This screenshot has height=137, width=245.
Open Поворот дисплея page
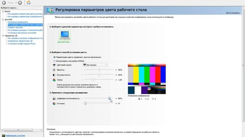coord(15,27)
